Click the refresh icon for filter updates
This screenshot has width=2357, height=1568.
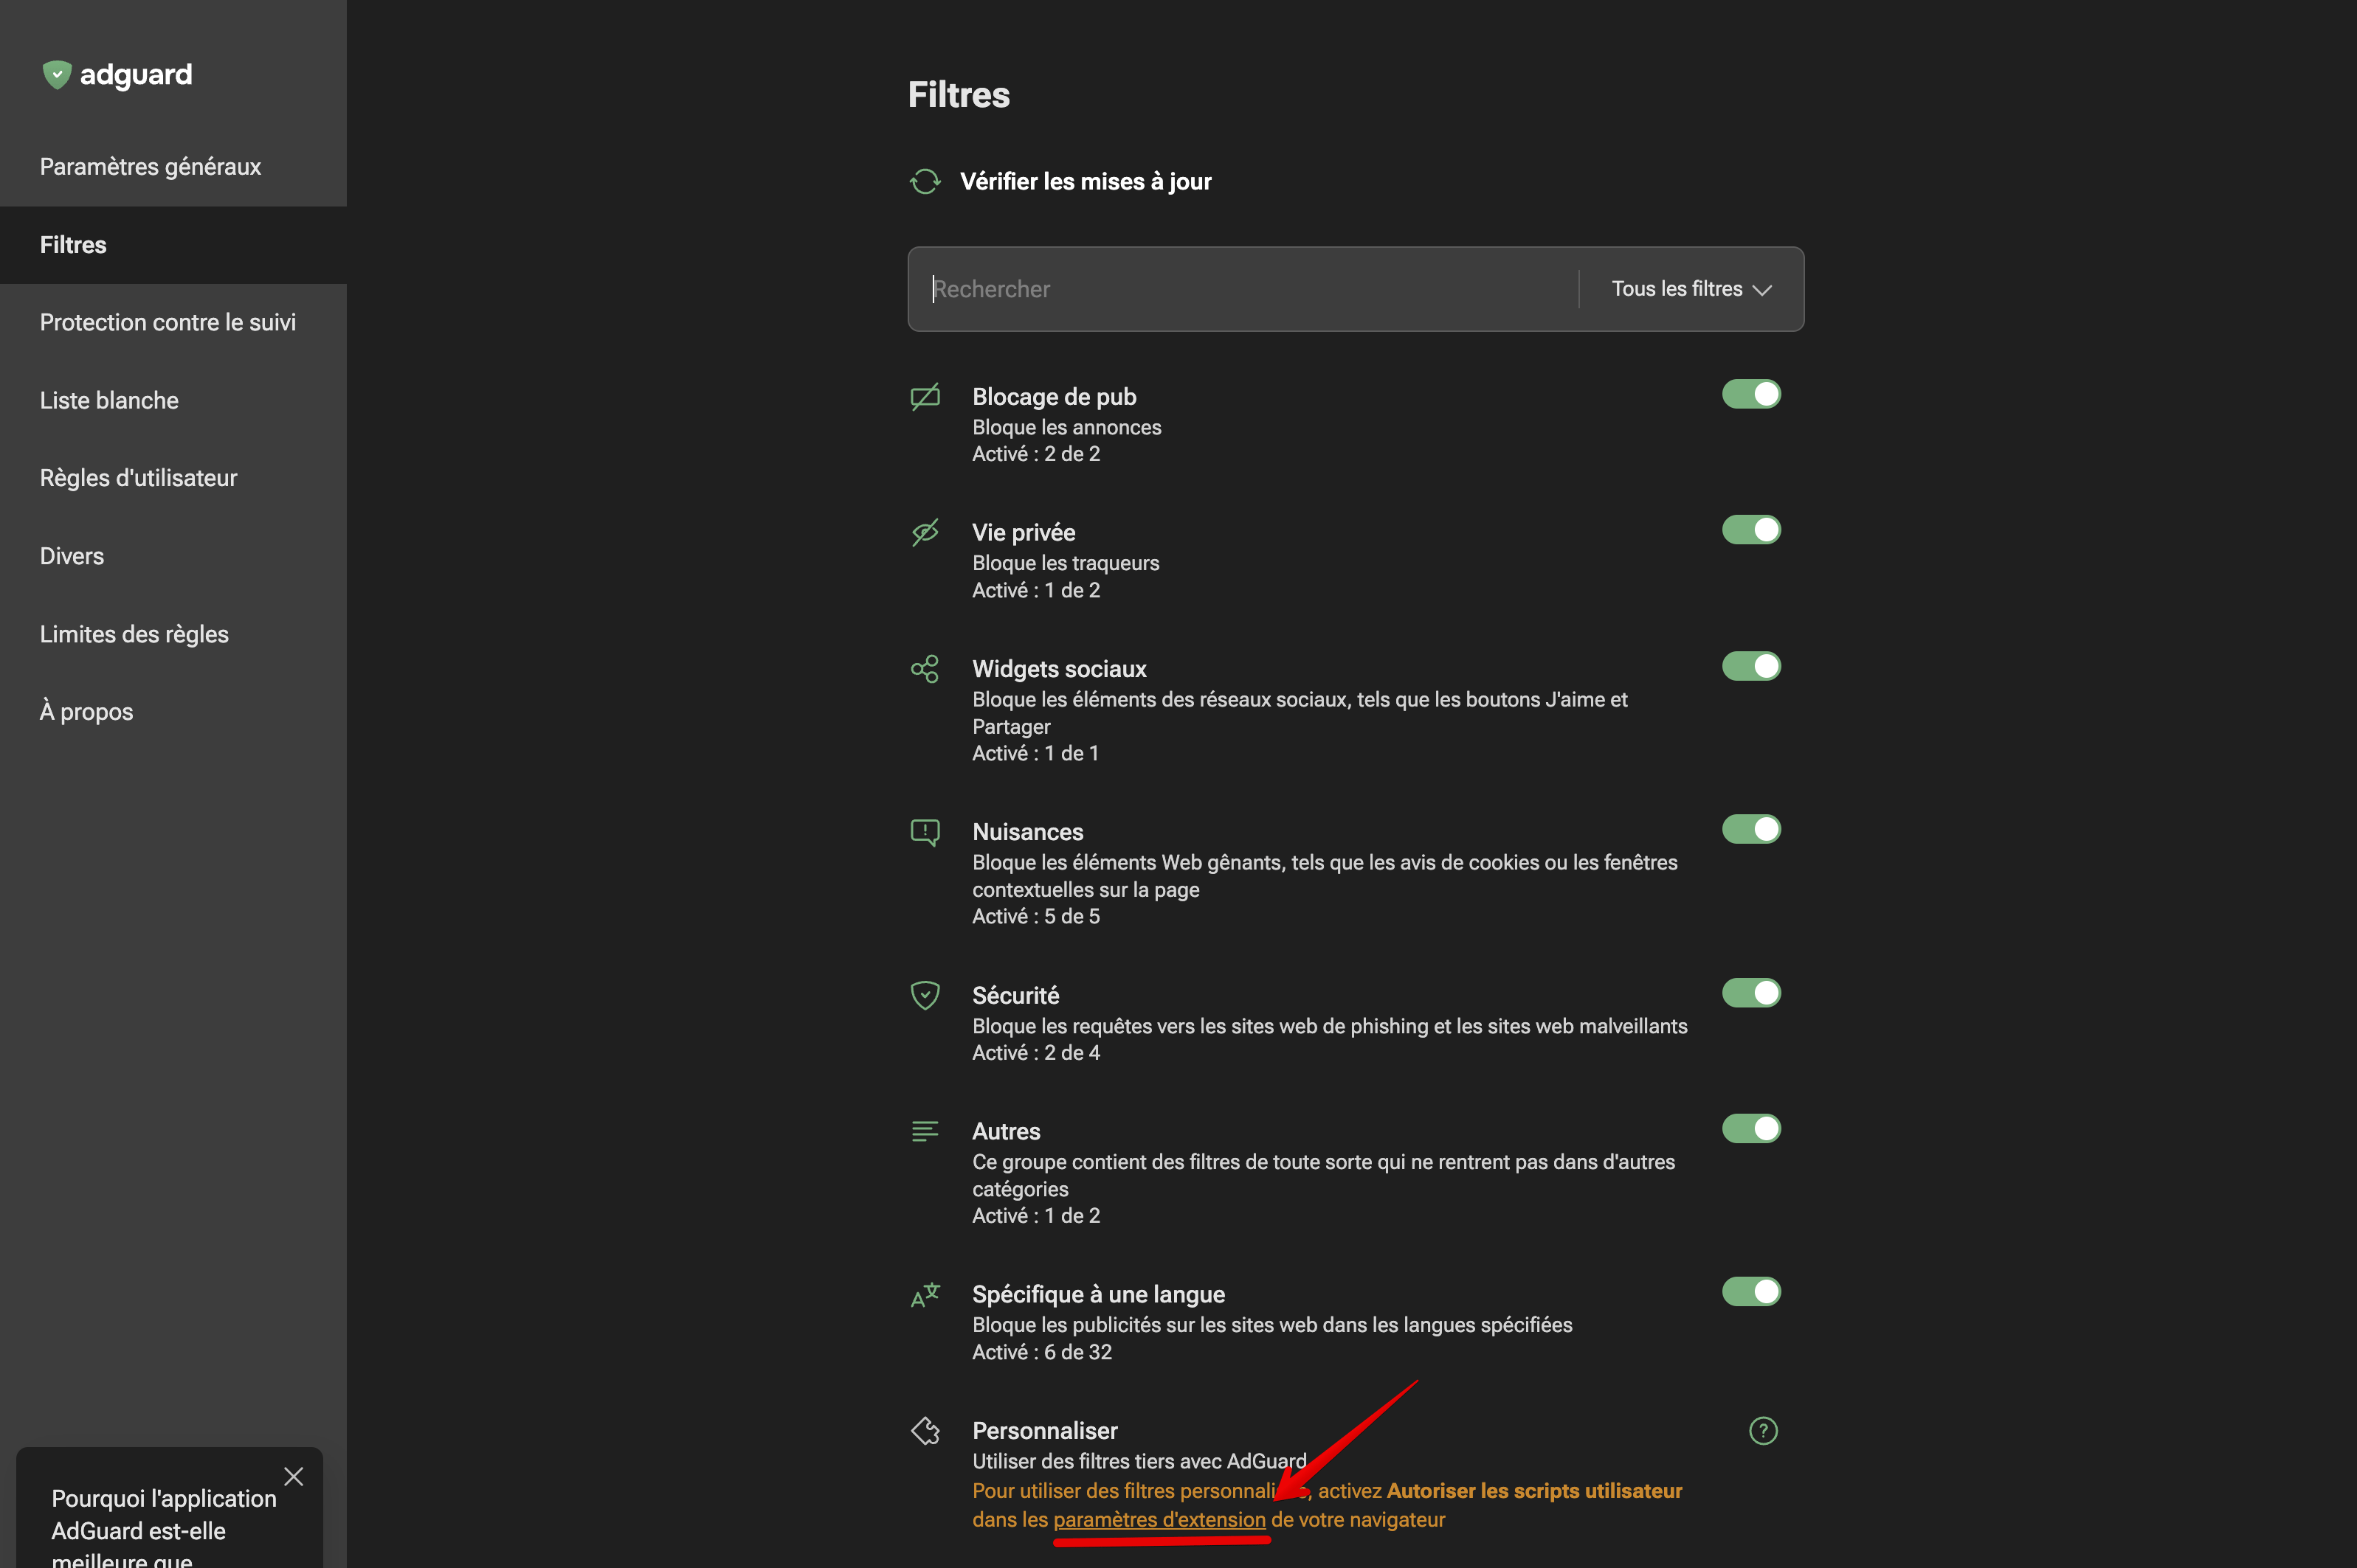[x=925, y=181]
